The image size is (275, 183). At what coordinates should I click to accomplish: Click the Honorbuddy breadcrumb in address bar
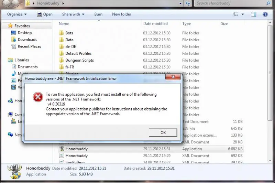(48, 3)
